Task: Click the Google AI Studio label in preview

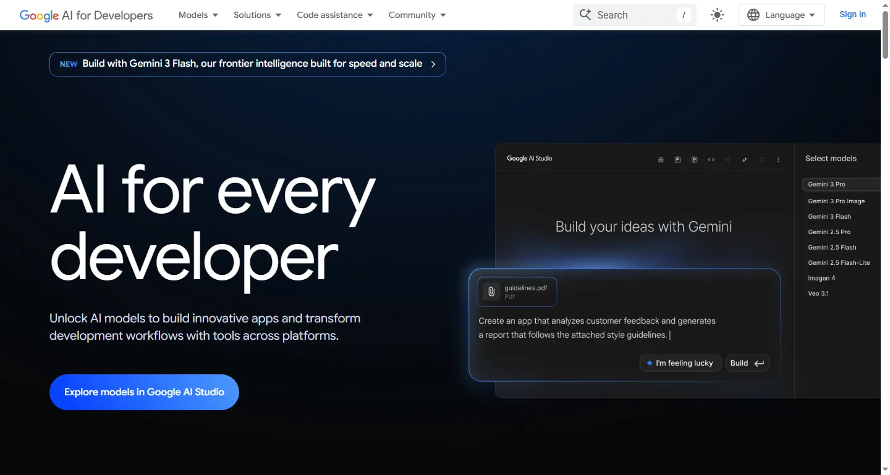Action: click(x=530, y=159)
